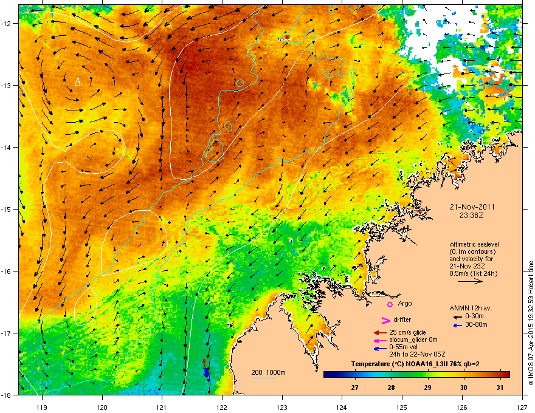Click the '0.5m/s (1kt 24h)' label
The height and width of the screenshot is (413, 535).
point(473,273)
